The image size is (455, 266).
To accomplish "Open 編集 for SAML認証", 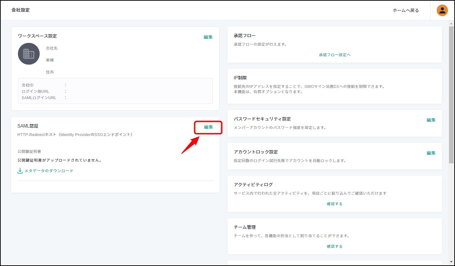I will [x=209, y=127].
